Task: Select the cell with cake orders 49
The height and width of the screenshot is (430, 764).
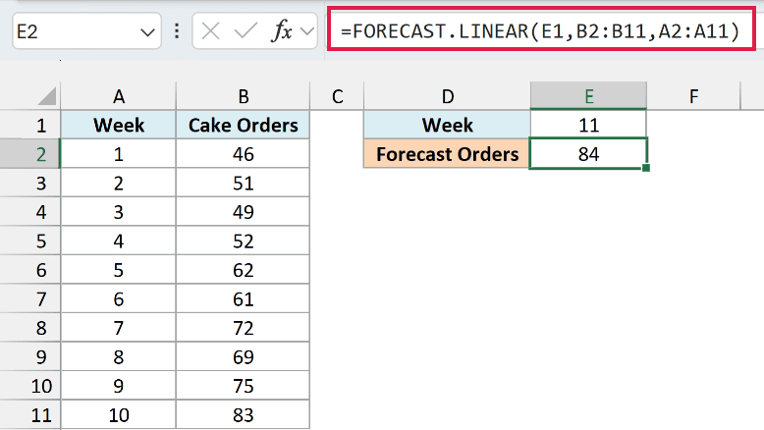Action: coord(244,212)
